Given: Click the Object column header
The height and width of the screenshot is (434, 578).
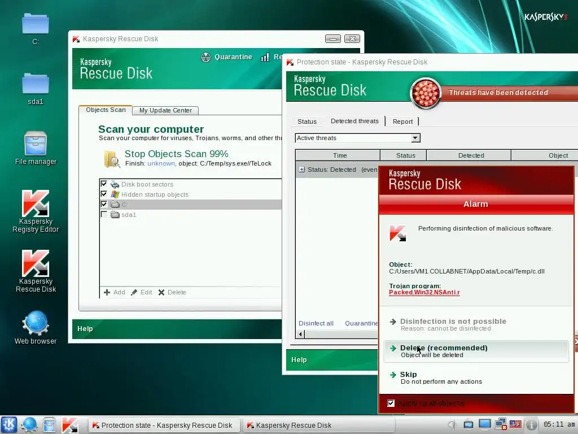Looking at the screenshot, I should [545, 155].
